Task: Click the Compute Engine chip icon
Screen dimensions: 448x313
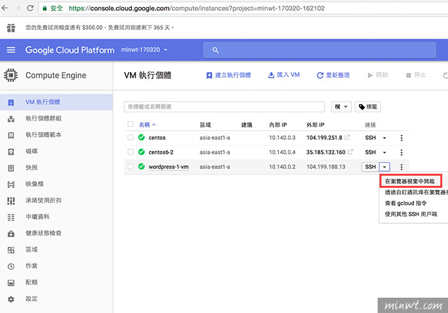Action: 11,75
